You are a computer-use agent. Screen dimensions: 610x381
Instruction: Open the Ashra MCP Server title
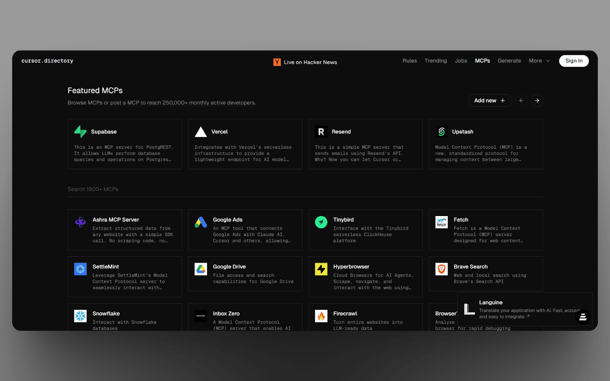116,220
